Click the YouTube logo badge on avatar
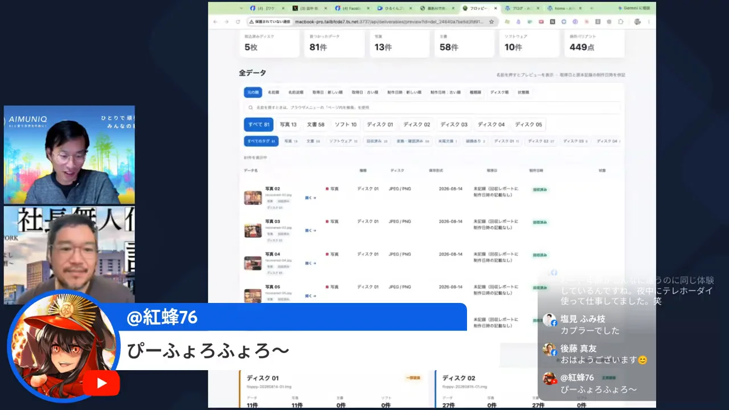This screenshot has width=729, height=410. (101, 383)
